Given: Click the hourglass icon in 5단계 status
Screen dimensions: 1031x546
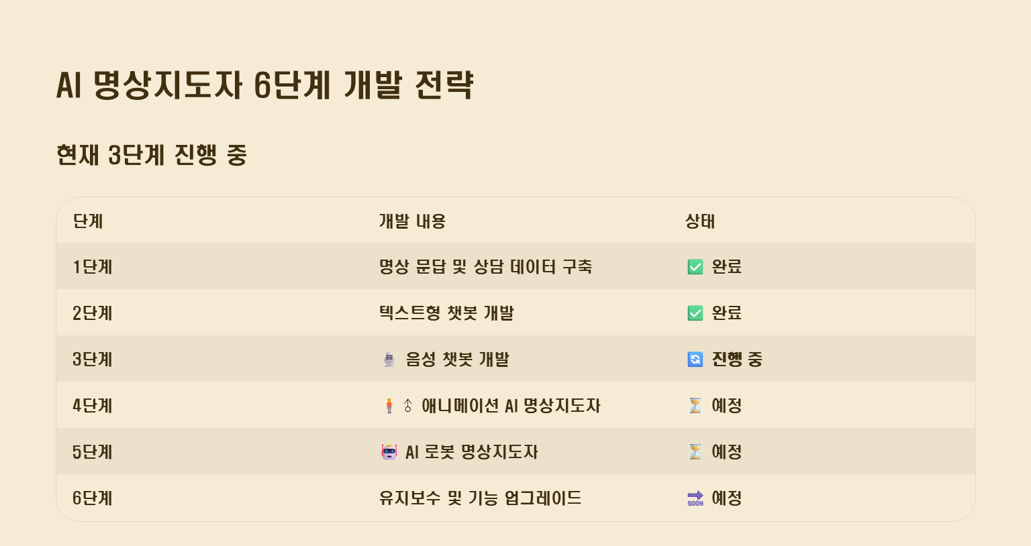Looking at the screenshot, I should (x=695, y=452).
